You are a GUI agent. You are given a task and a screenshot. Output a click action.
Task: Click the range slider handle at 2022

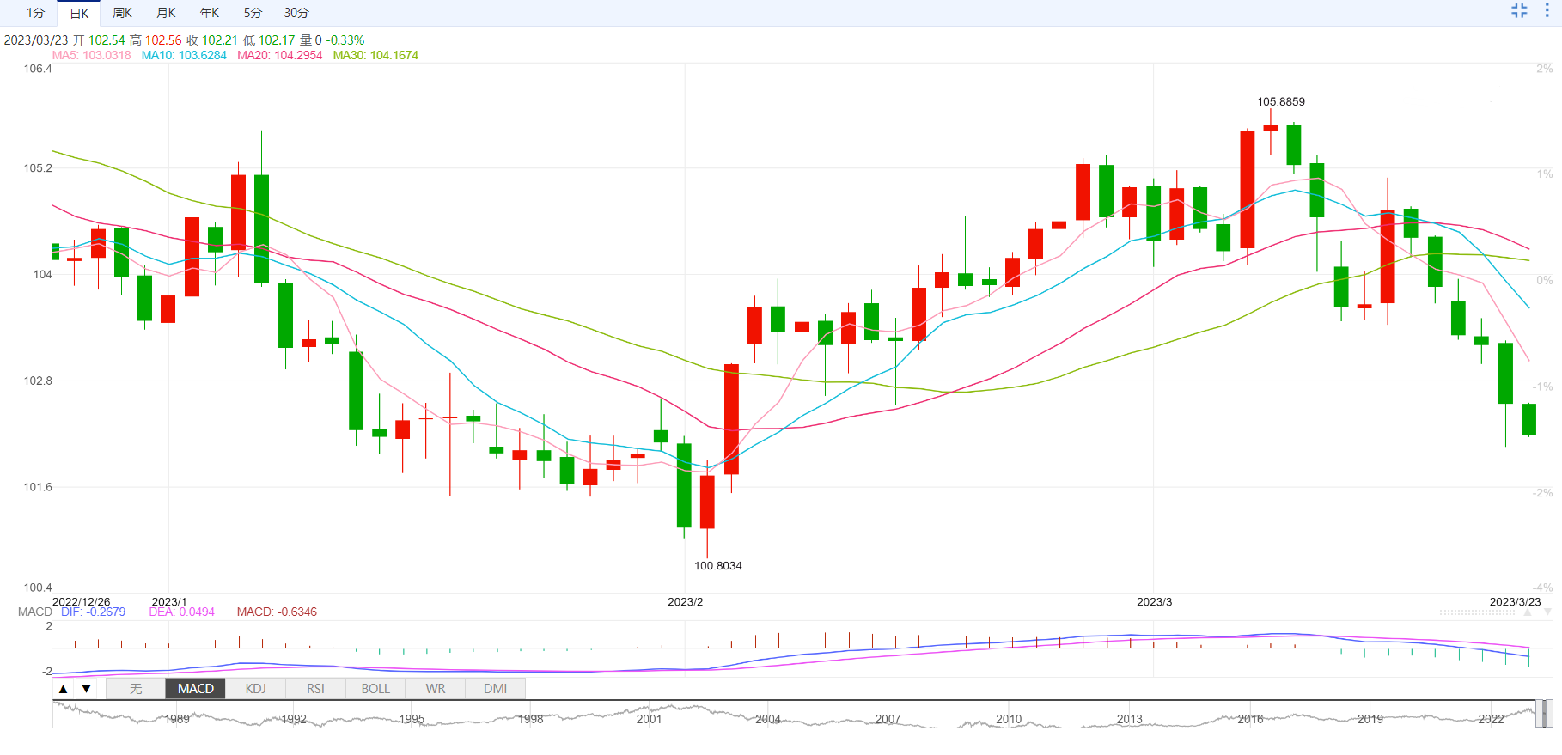coord(1545,714)
